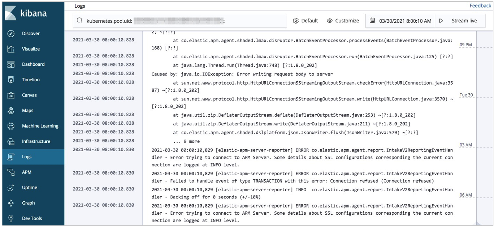Go to Discover menu label
This screenshot has width=494, height=227.
pos(31,34)
